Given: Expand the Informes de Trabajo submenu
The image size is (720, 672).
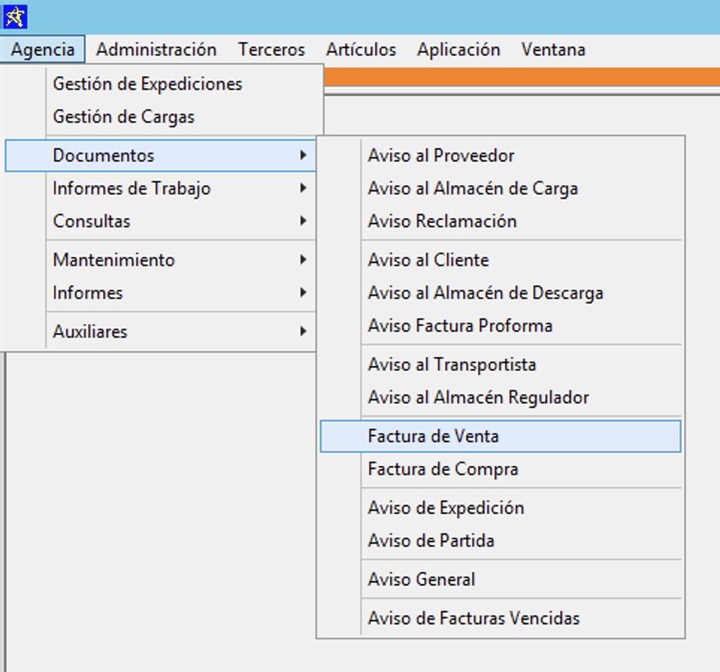Looking at the screenshot, I should point(131,188).
